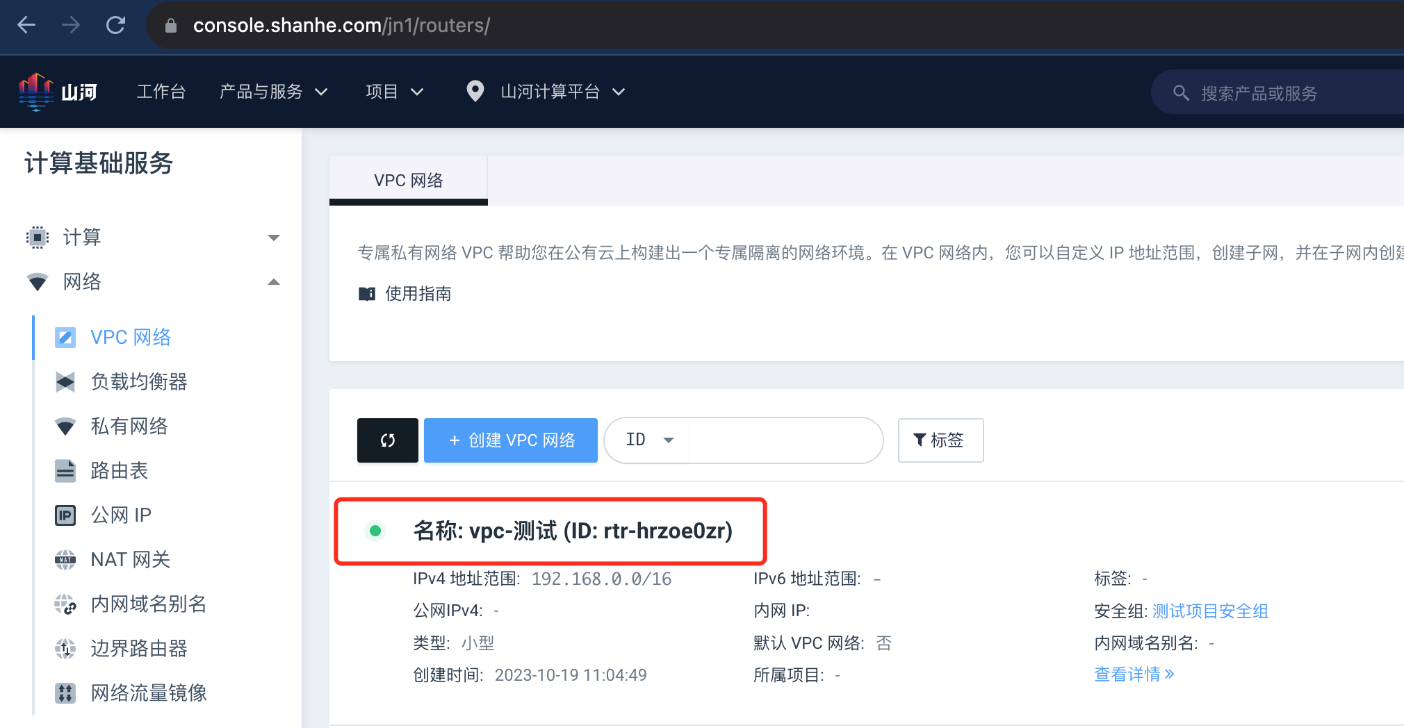Image resolution: width=1404 pixels, height=728 pixels.
Task: Click the 网络 section icon
Action: click(x=38, y=282)
